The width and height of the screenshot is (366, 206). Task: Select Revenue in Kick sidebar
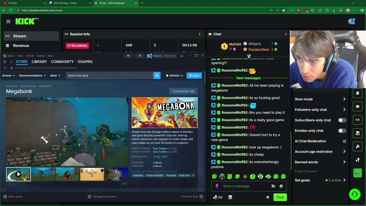(x=31, y=45)
